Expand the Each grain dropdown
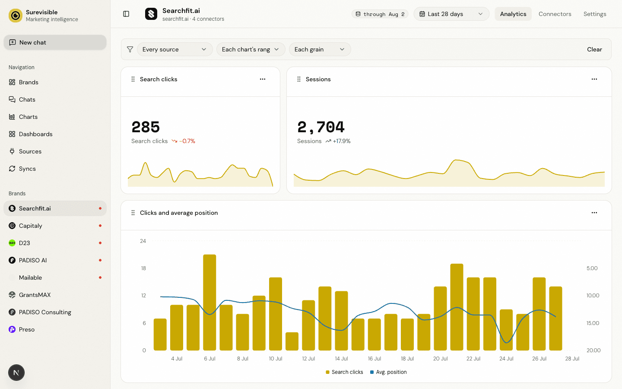The image size is (622, 389). [320, 49]
